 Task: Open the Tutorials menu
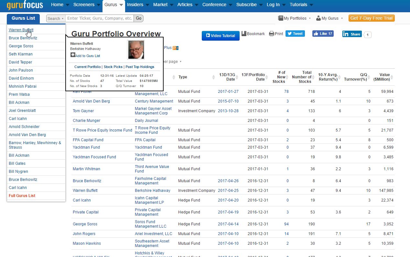(301, 5)
